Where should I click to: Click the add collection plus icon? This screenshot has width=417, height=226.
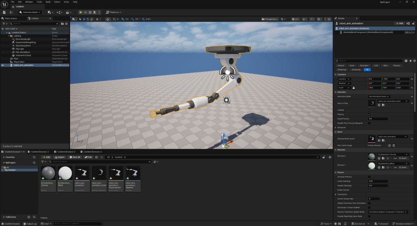click(29, 217)
